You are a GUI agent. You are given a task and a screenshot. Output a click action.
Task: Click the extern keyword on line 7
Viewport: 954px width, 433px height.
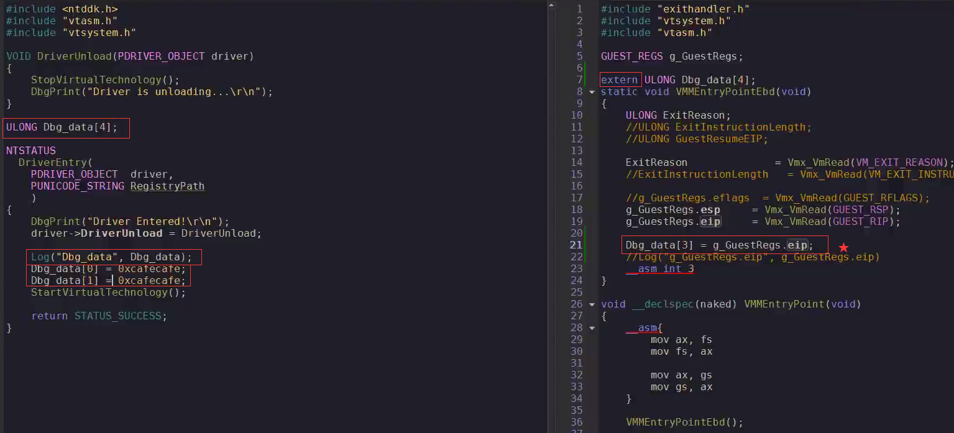pos(619,80)
